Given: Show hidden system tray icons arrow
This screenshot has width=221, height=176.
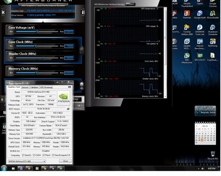Looking at the screenshot, I should pos(199,169).
